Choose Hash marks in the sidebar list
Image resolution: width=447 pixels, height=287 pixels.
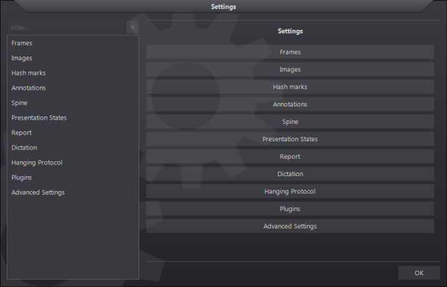pyautogui.click(x=28, y=73)
